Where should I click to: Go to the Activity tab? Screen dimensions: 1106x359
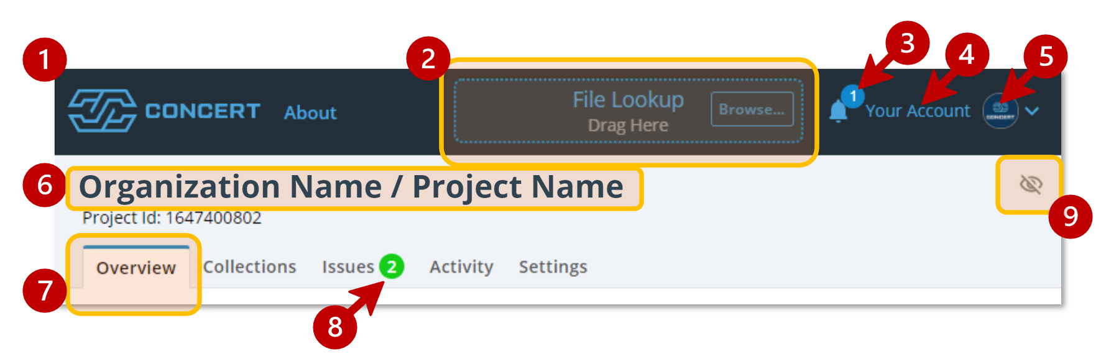(x=461, y=267)
